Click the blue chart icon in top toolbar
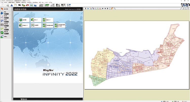Screen dimensions: 190x102 pos(35,5)
